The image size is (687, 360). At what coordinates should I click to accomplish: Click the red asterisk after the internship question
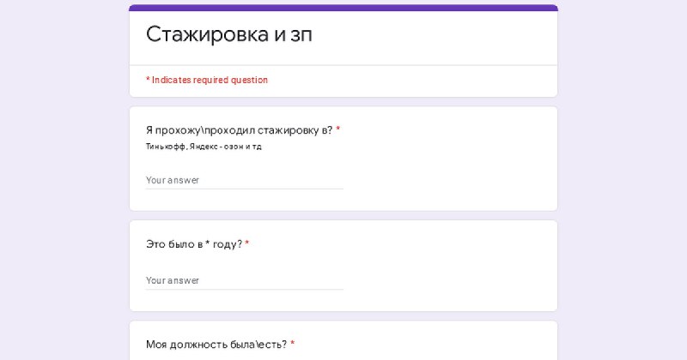pyautogui.click(x=337, y=129)
